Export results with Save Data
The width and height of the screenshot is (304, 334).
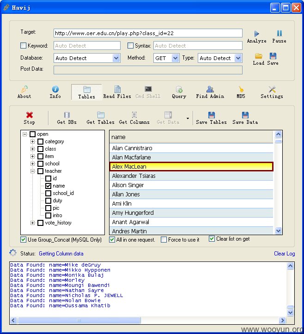point(245,118)
